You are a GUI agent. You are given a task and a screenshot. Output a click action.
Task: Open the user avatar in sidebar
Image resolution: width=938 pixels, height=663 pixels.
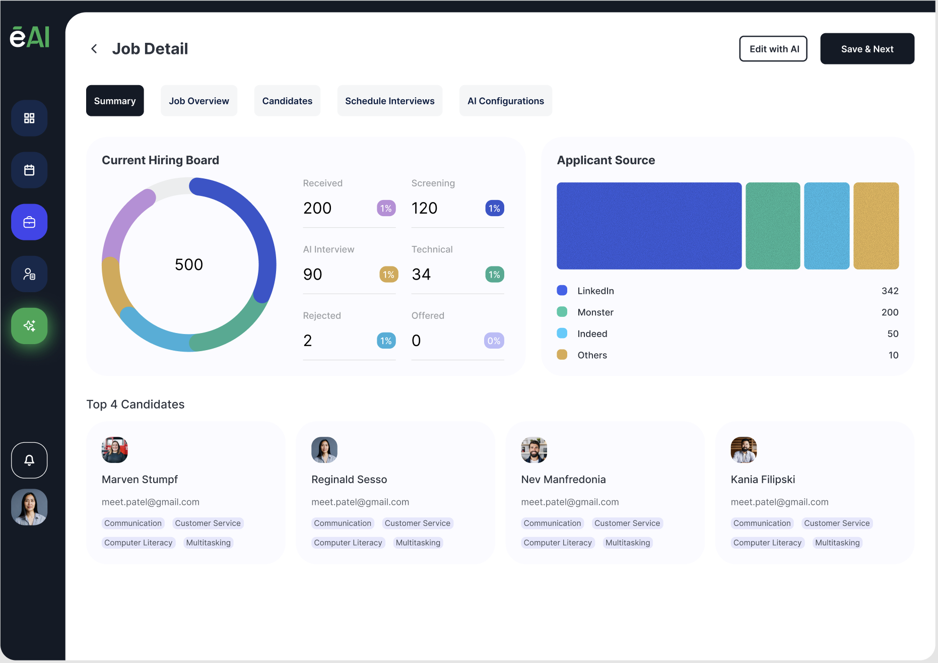coord(29,507)
